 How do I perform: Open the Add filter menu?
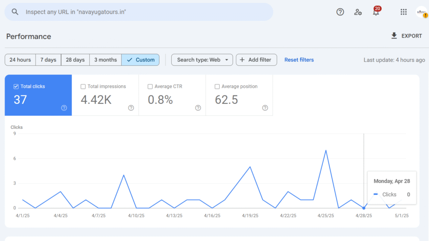256,60
